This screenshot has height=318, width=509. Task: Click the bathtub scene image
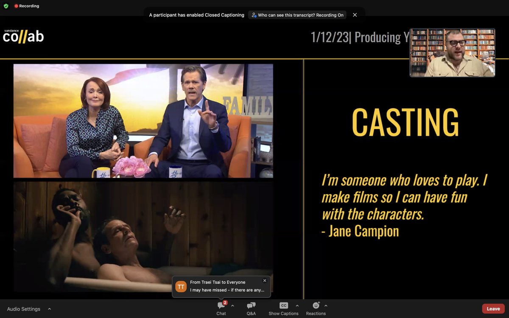143,237
